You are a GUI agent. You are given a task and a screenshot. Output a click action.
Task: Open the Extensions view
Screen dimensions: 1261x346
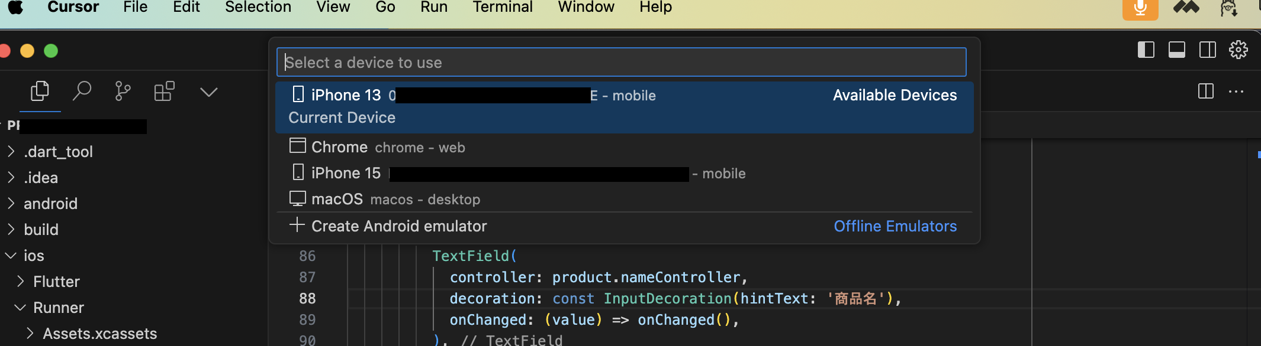(164, 91)
